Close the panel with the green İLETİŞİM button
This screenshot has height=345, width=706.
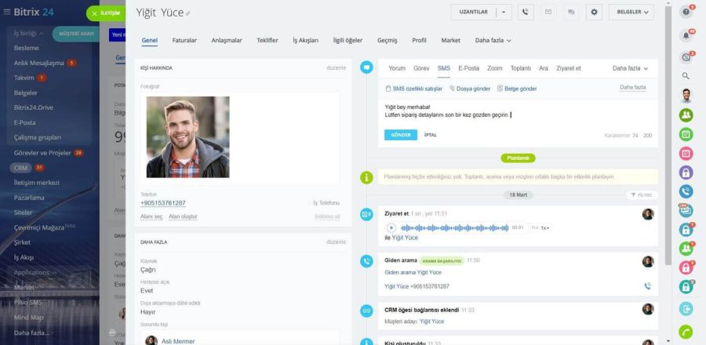click(x=106, y=13)
